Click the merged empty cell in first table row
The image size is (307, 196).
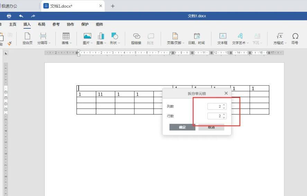pyautogui.click(x=125, y=88)
